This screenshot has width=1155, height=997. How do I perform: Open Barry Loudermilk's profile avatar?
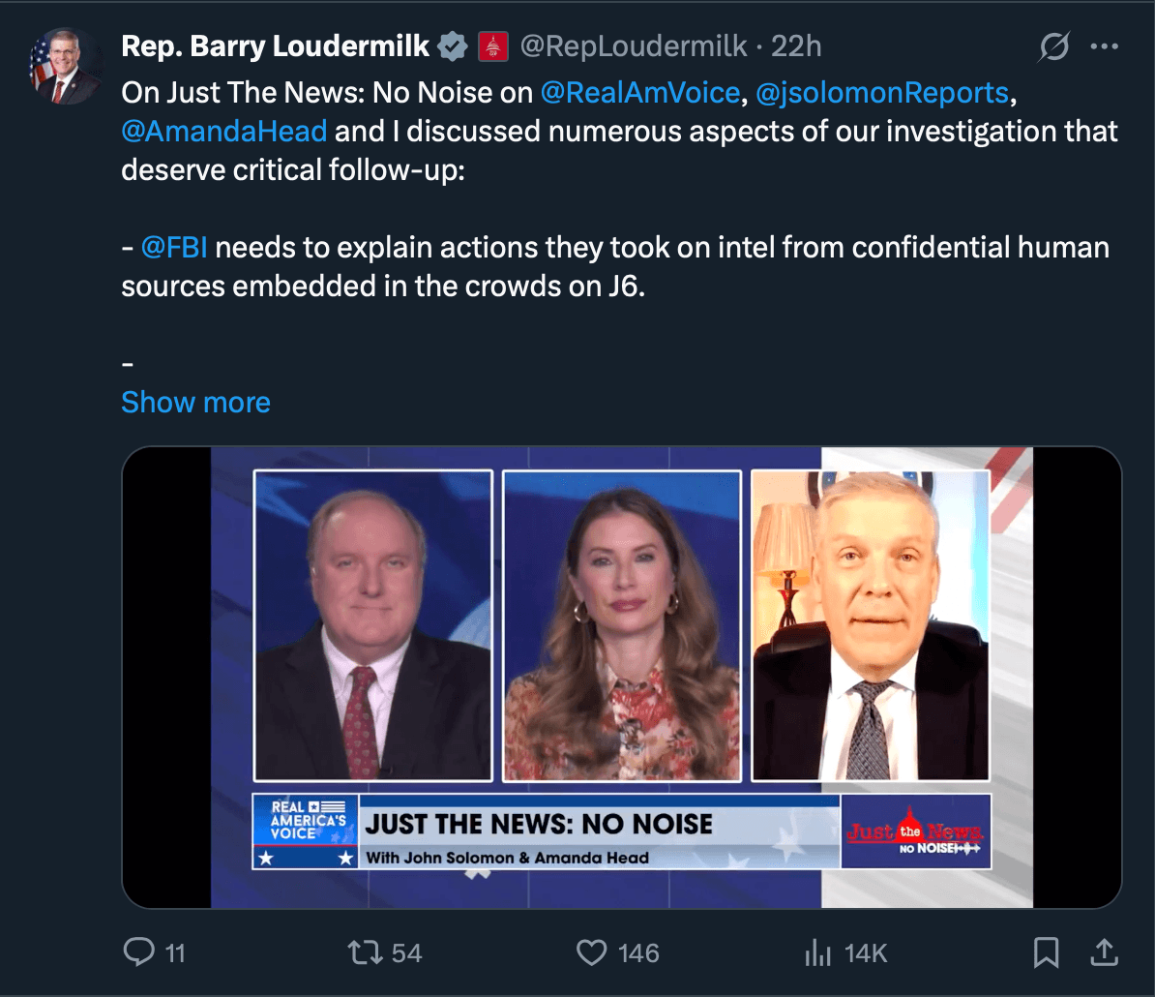tap(66, 66)
